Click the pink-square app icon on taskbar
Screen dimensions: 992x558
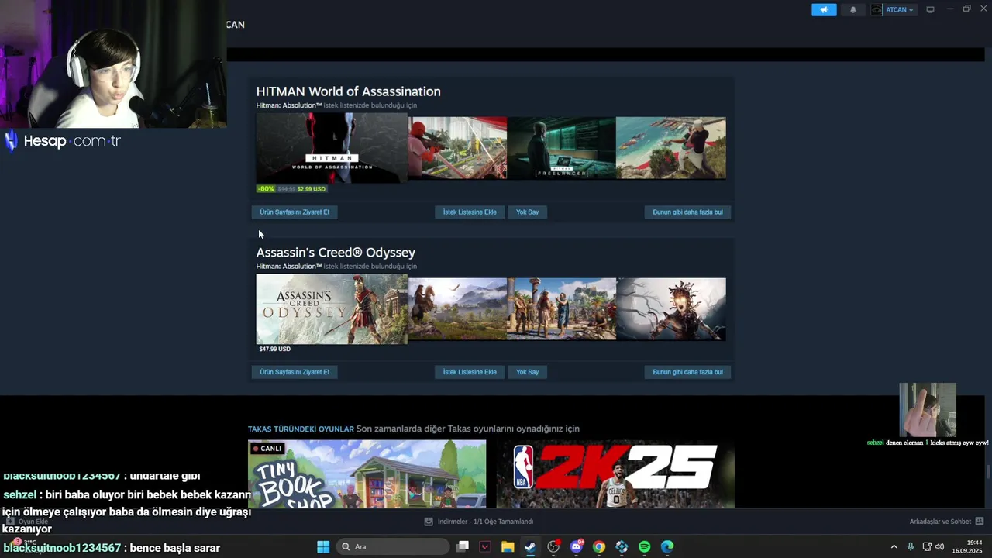coord(485,546)
